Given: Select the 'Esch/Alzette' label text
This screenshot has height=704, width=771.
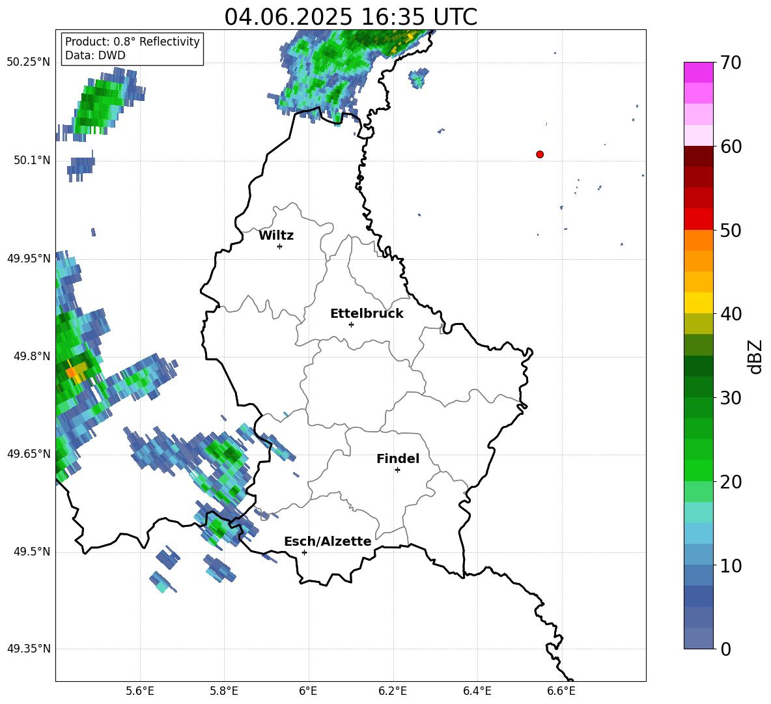Looking at the screenshot, I should [x=328, y=542].
